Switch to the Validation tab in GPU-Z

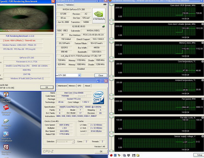[x=69, y=5]
